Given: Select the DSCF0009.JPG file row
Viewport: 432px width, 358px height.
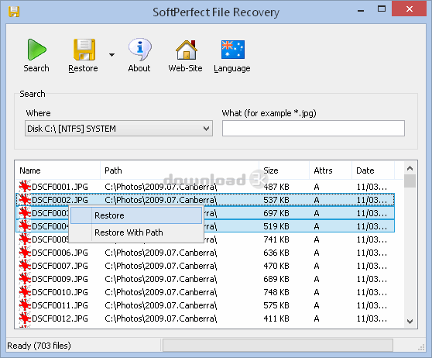Looking at the screenshot, I should pyautogui.click(x=205, y=279).
